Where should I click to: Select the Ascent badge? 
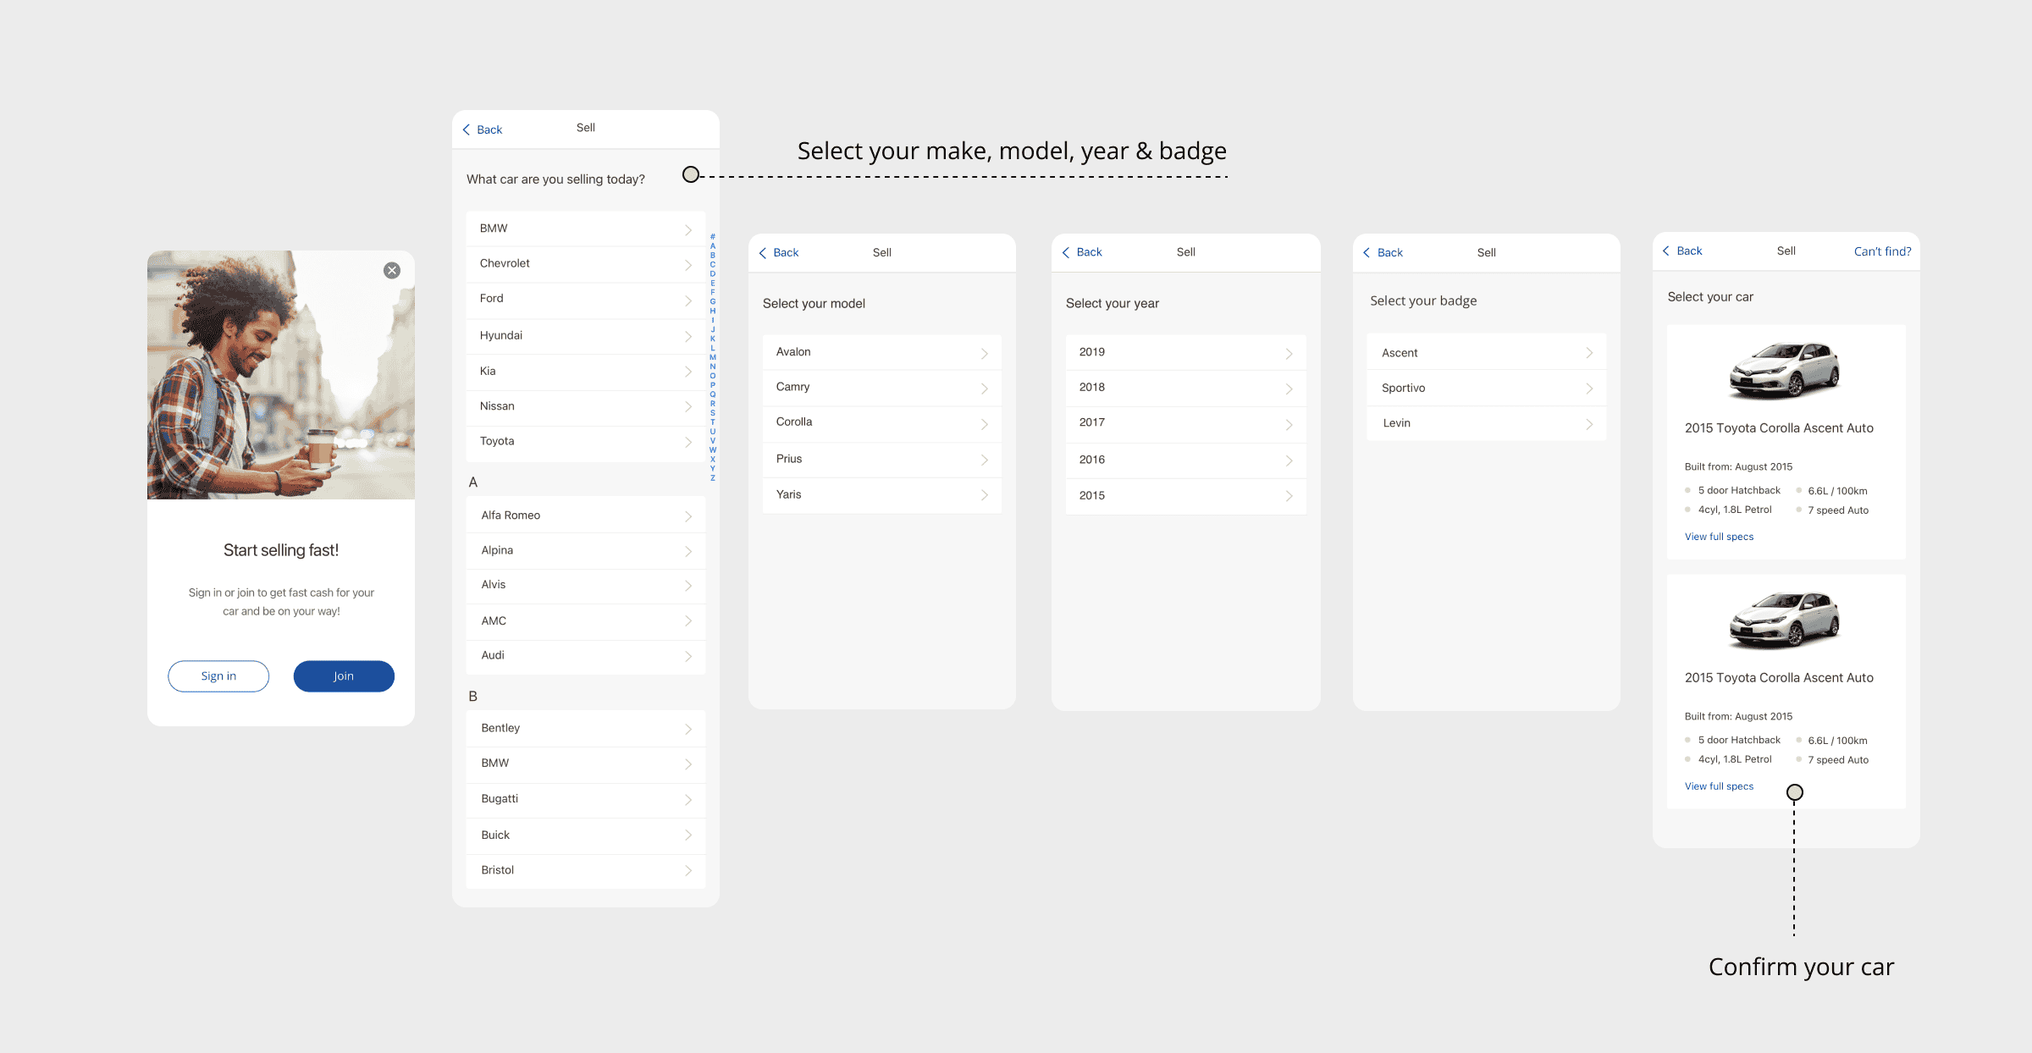coord(1487,353)
